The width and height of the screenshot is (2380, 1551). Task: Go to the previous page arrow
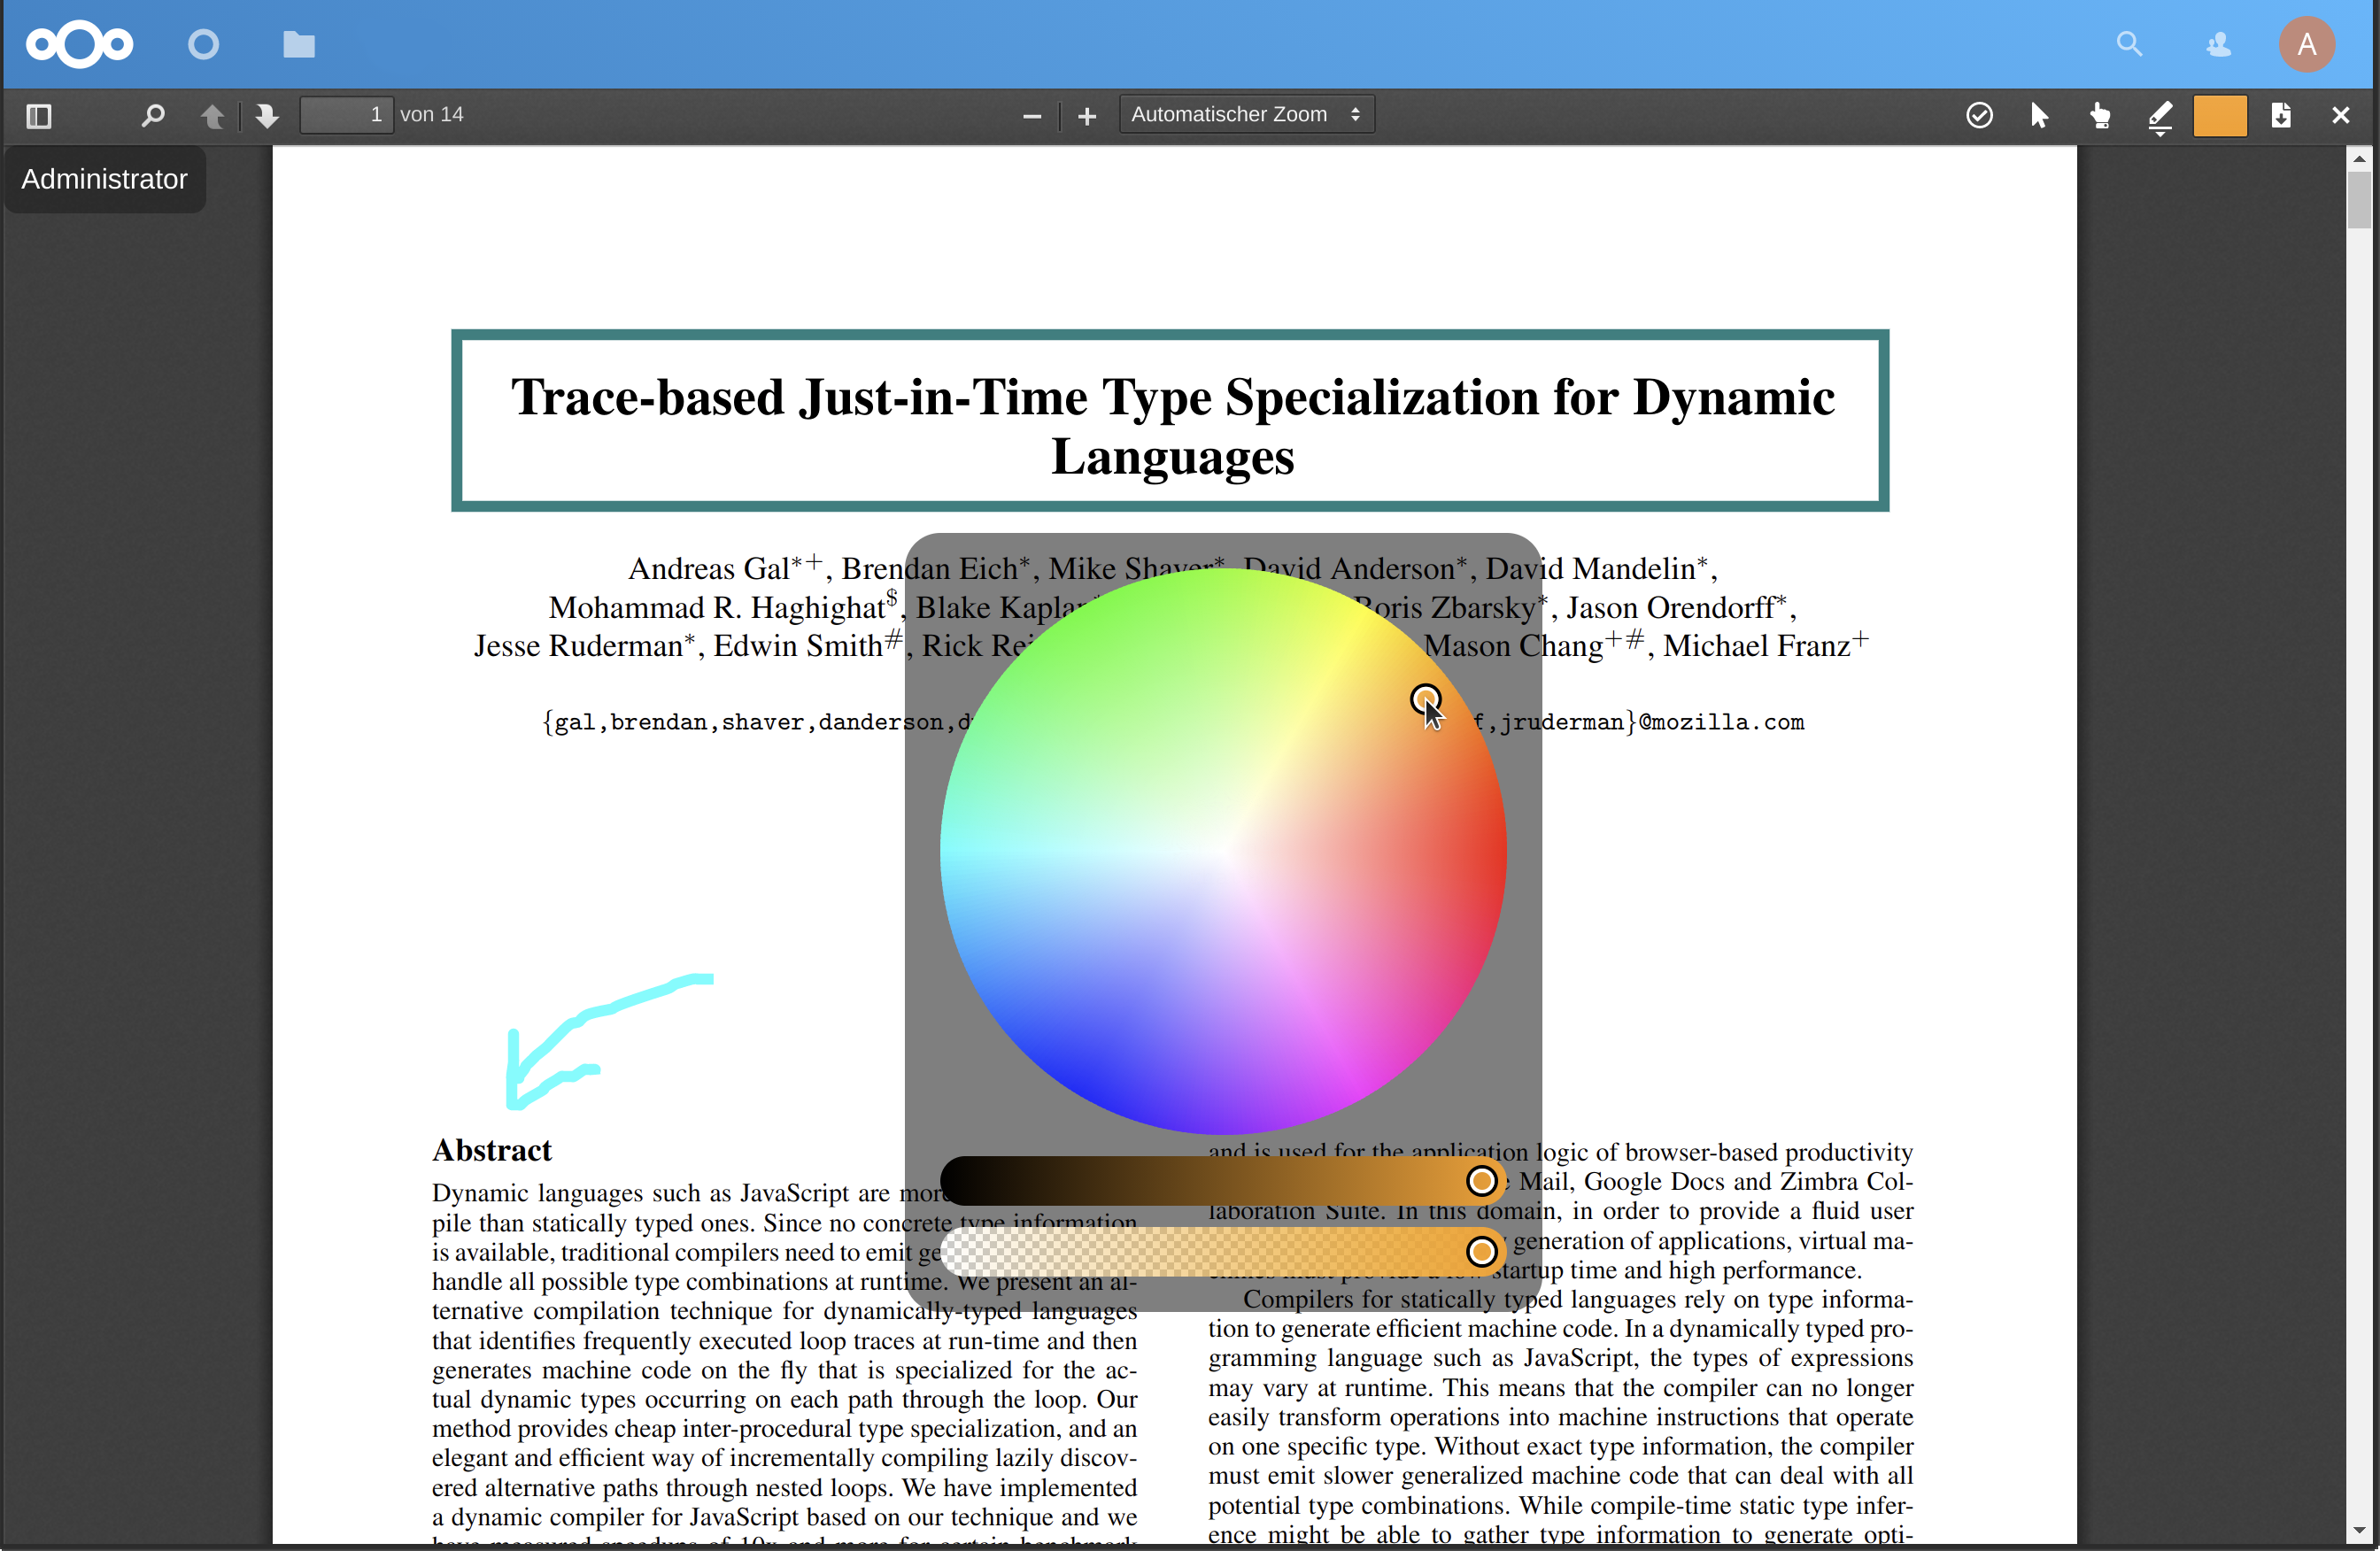[x=212, y=116]
